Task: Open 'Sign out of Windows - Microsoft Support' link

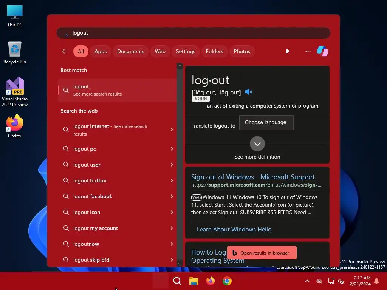Action: pyautogui.click(x=253, y=177)
